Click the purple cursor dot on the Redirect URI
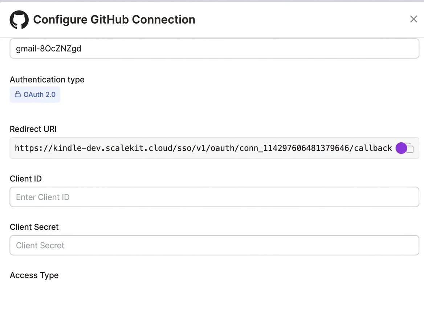Screen dimensions: 424x331 coord(401,148)
